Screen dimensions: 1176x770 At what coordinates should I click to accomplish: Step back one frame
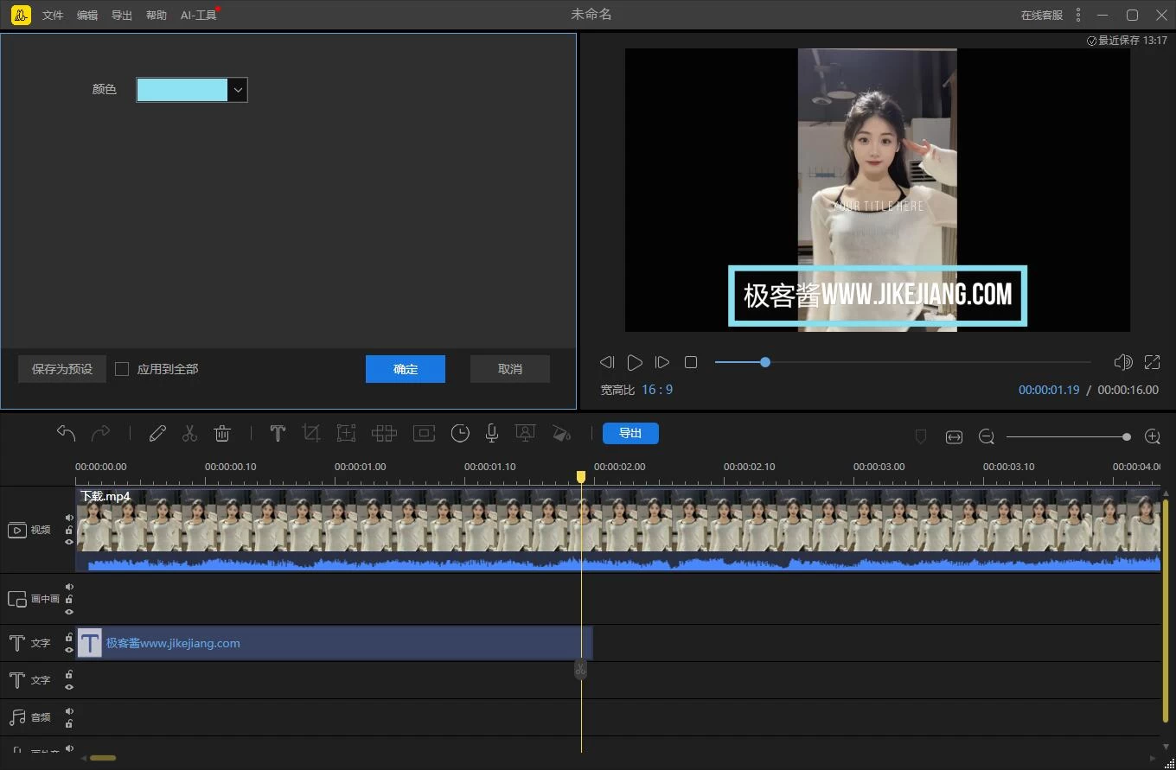pos(607,362)
